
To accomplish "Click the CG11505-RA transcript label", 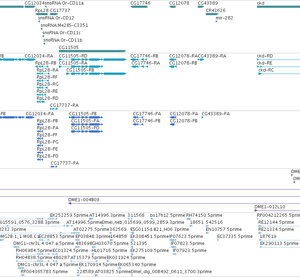I will 73,63.
